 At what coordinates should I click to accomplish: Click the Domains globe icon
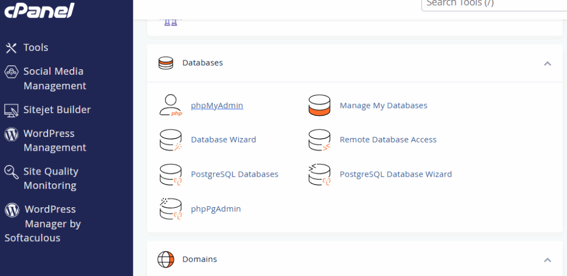166,259
